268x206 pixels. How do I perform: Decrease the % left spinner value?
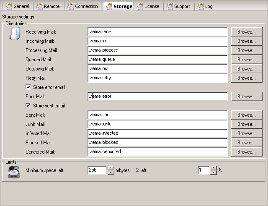213,172
